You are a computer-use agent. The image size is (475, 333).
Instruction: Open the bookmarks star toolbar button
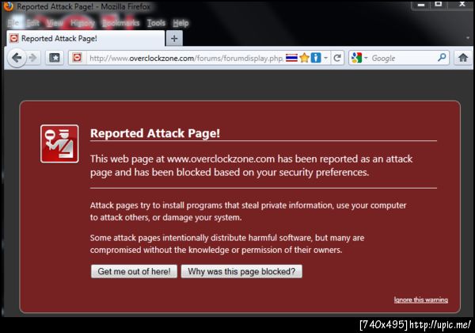point(55,58)
